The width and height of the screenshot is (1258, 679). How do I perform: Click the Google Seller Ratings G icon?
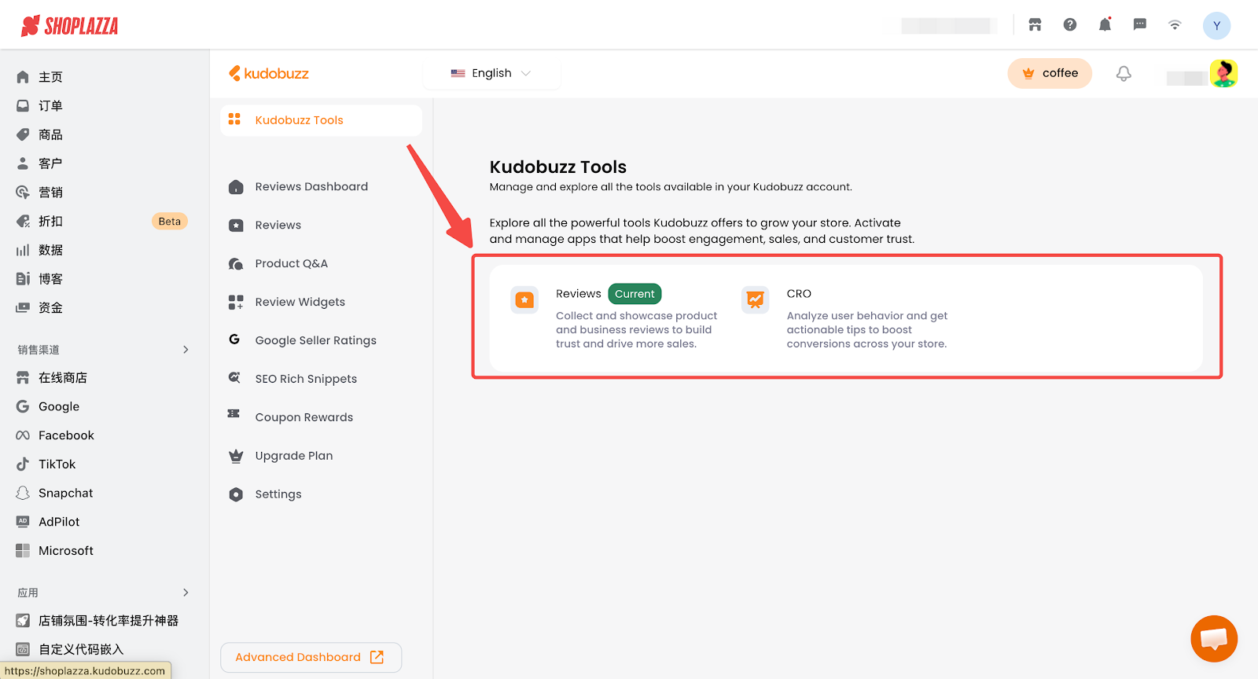pos(234,339)
